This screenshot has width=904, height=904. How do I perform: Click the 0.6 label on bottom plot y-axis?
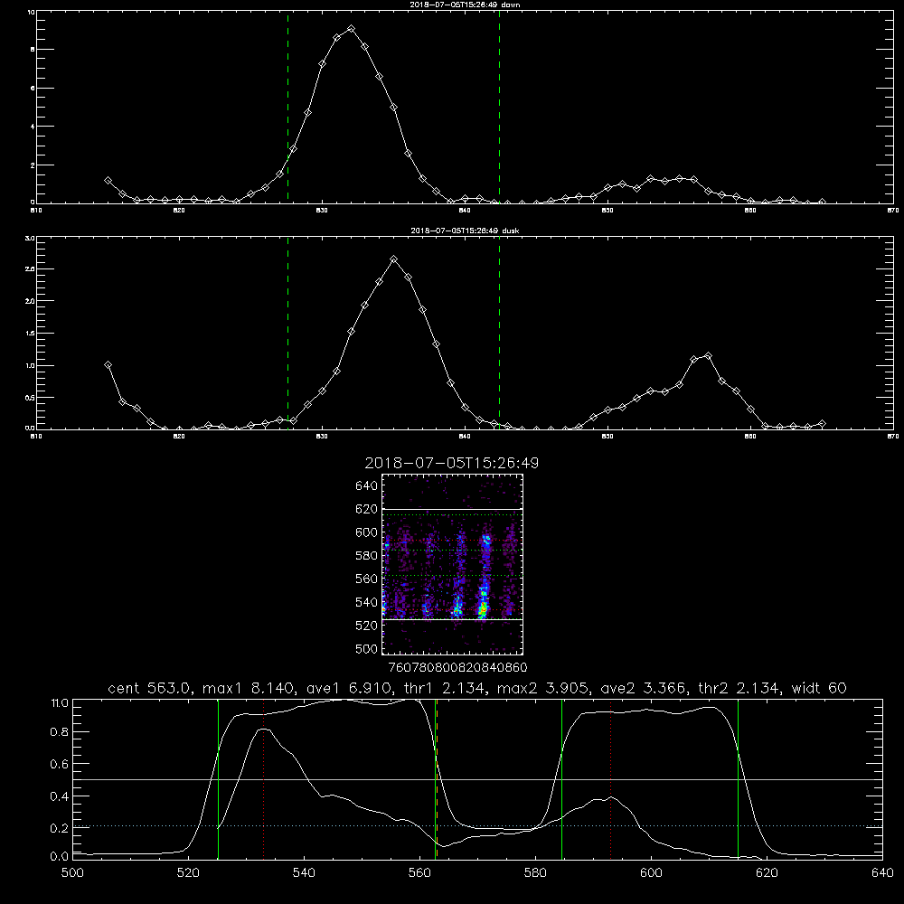point(60,765)
